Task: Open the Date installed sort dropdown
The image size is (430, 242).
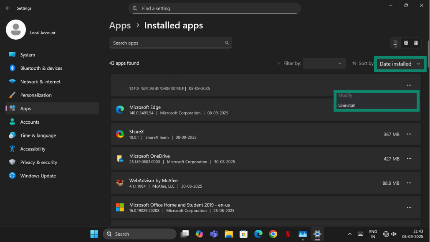Action: [399, 64]
